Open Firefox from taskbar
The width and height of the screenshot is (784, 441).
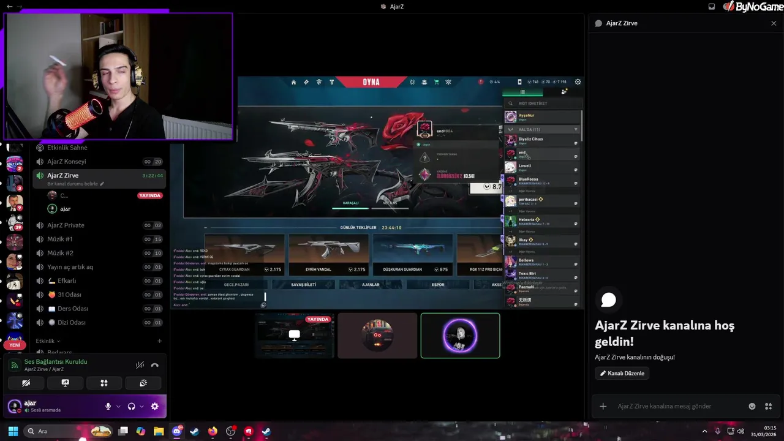pos(213,431)
